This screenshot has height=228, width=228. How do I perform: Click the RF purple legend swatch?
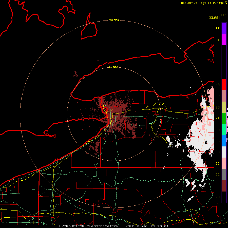click(224, 28)
